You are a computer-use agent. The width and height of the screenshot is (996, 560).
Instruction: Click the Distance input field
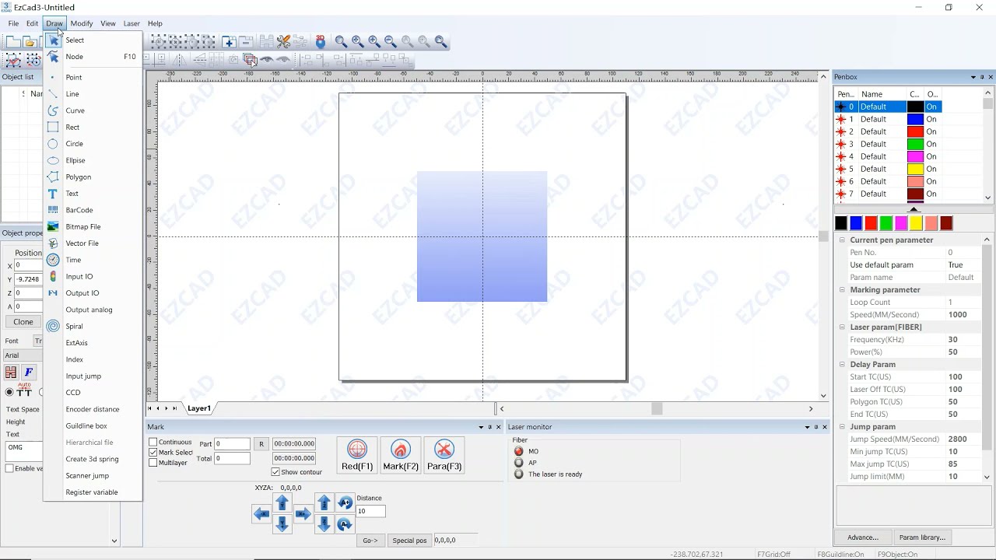371,511
